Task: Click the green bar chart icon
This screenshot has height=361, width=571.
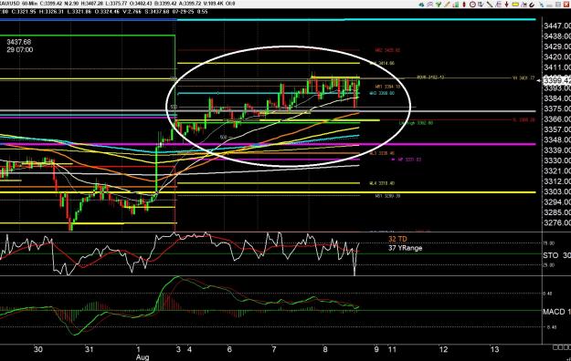Action: (x=456, y=5)
